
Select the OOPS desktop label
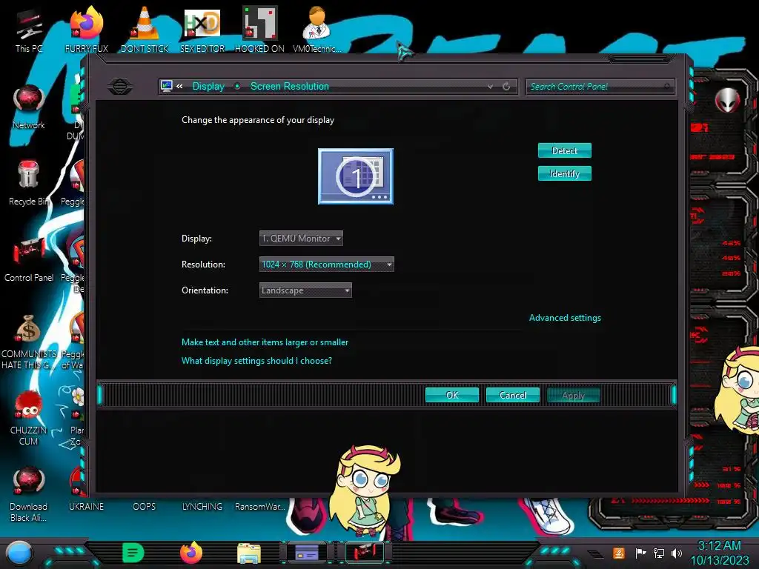pyautogui.click(x=145, y=507)
